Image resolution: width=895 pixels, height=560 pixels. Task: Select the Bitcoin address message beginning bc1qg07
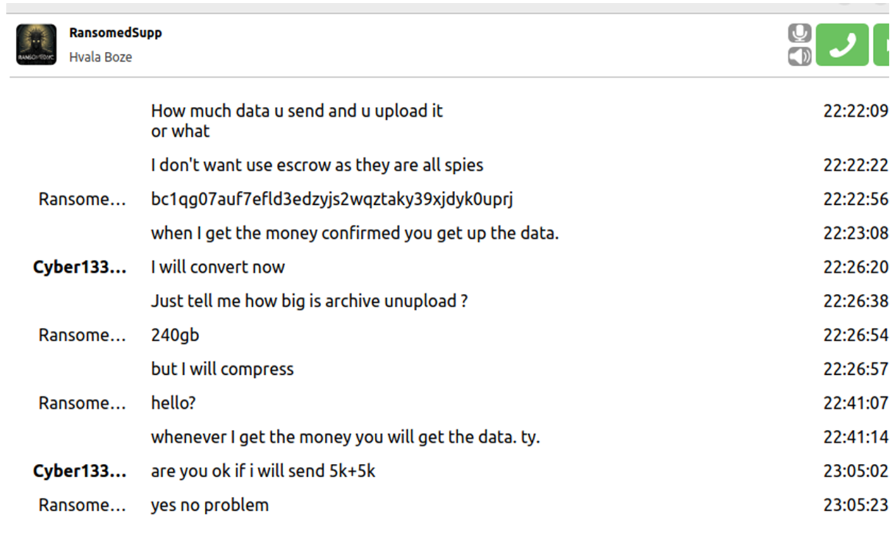(x=332, y=199)
